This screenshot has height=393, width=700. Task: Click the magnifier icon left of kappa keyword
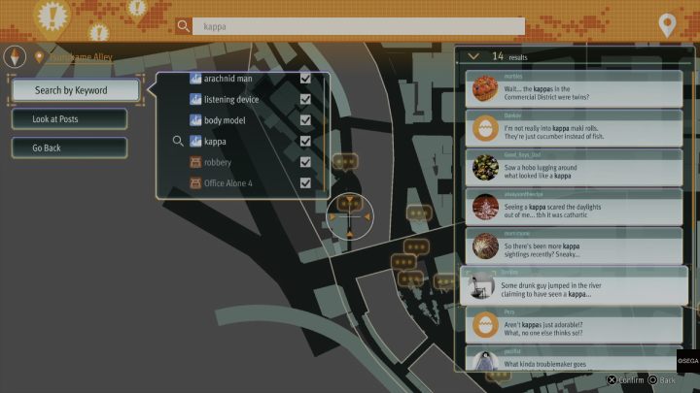pyautogui.click(x=178, y=142)
